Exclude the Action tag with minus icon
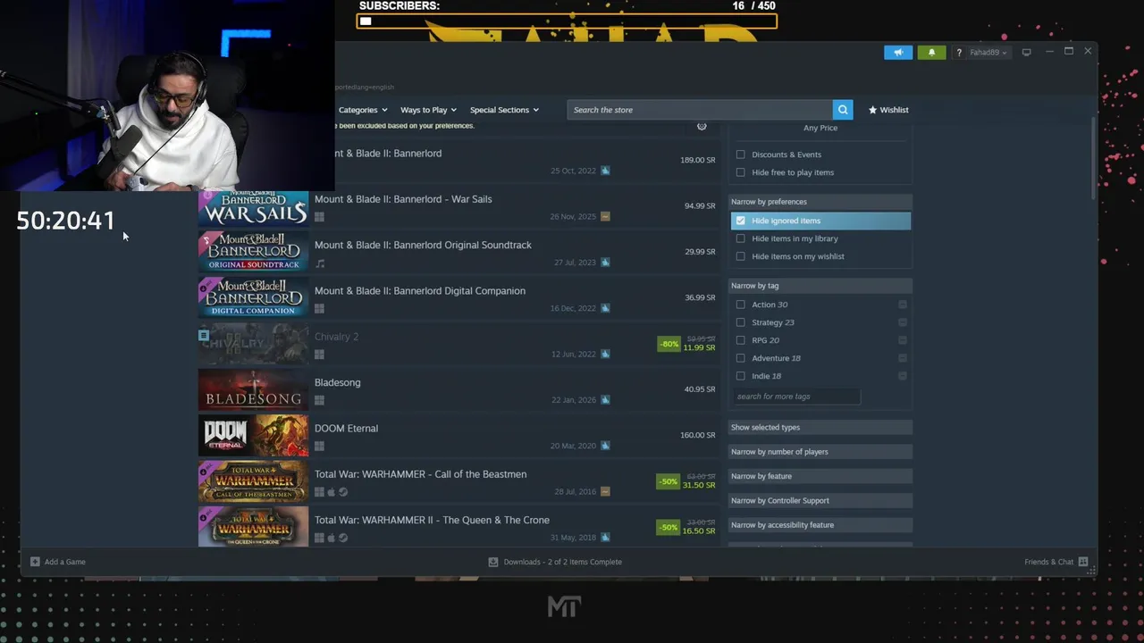Screen dimensions: 1144x643 coord(903,305)
